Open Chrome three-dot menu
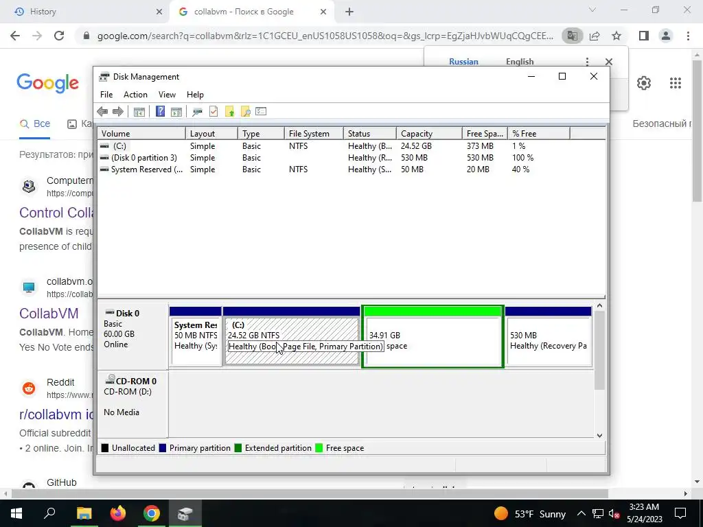The width and height of the screenshot is (703, 527). pyautogui.click(x=688, y=36)
